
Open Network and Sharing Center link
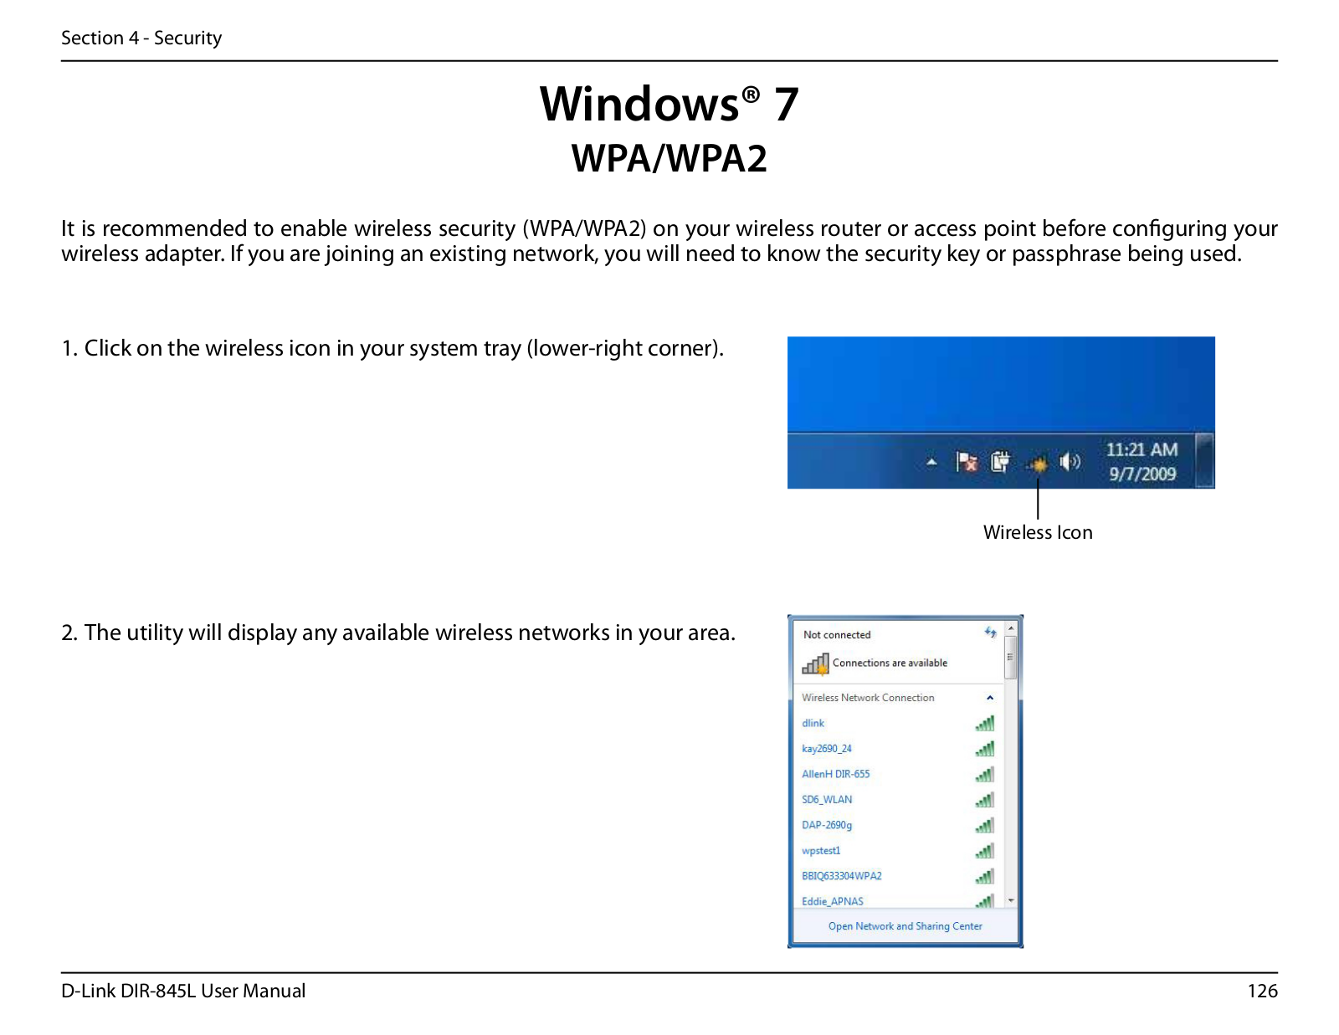point(905,926)
